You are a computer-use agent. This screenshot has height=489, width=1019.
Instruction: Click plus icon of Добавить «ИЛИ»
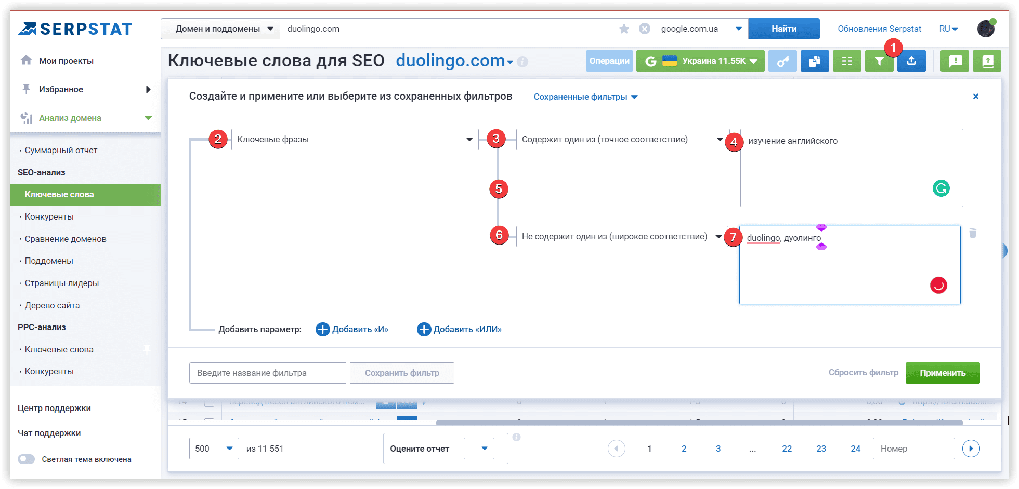(x=424, y=329)
